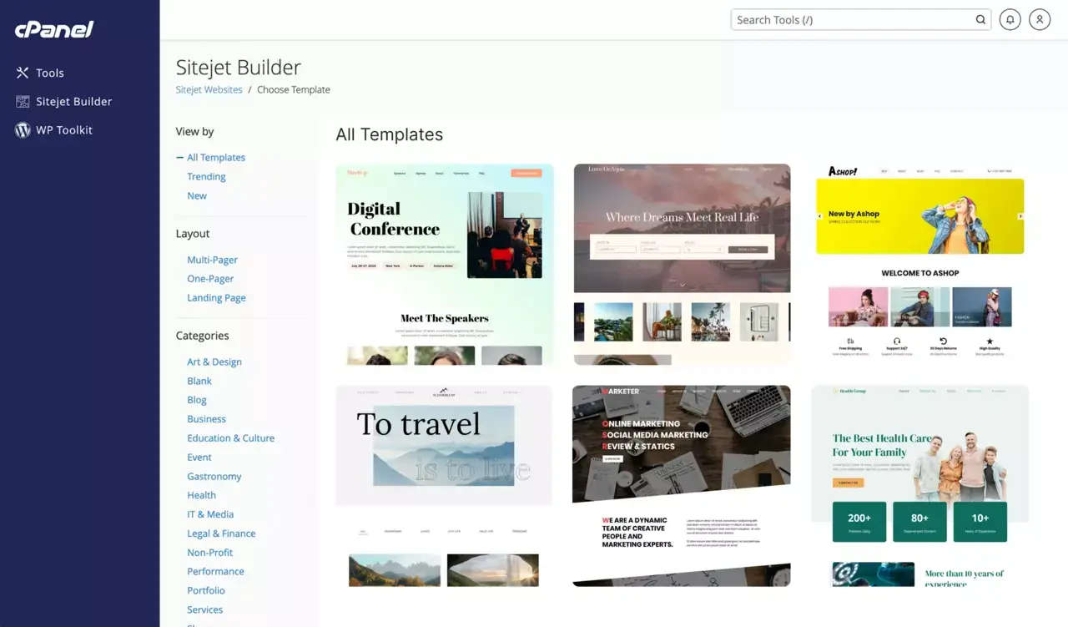The height and width of the screenshot is (627, 1068).
Task: Open notifications with the bell icon
Action: tap(1010, 18)
